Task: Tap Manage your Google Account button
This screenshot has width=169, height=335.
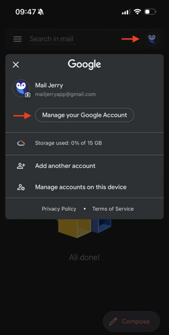Action: click(84, 115)
